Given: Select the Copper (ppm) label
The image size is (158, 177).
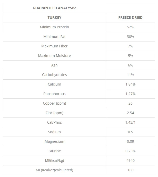Looking at the screenshot, I should (x=54, y=103).
